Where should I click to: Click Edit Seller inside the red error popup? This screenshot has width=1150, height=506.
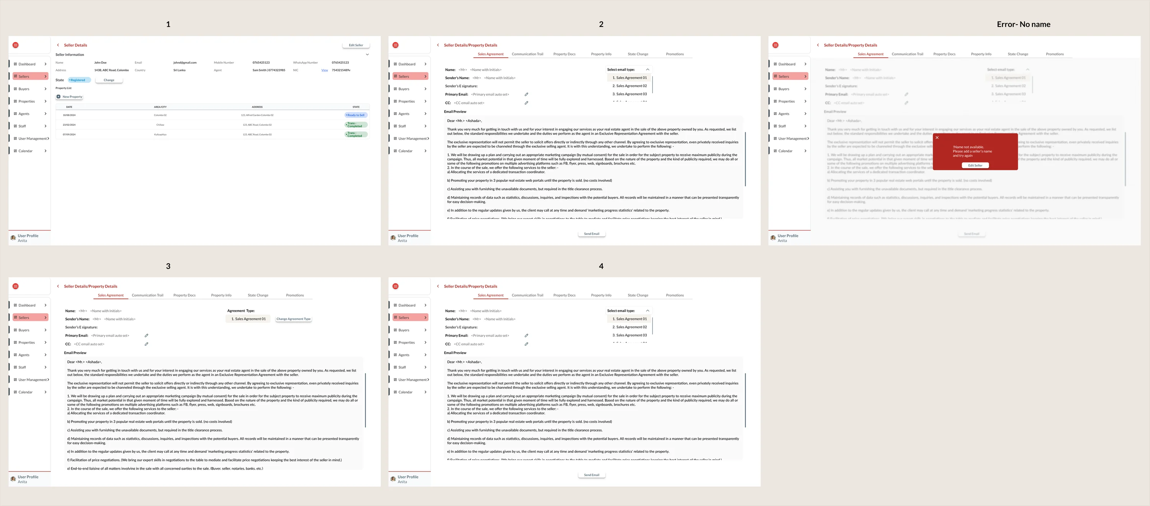(x=975, y=165)
